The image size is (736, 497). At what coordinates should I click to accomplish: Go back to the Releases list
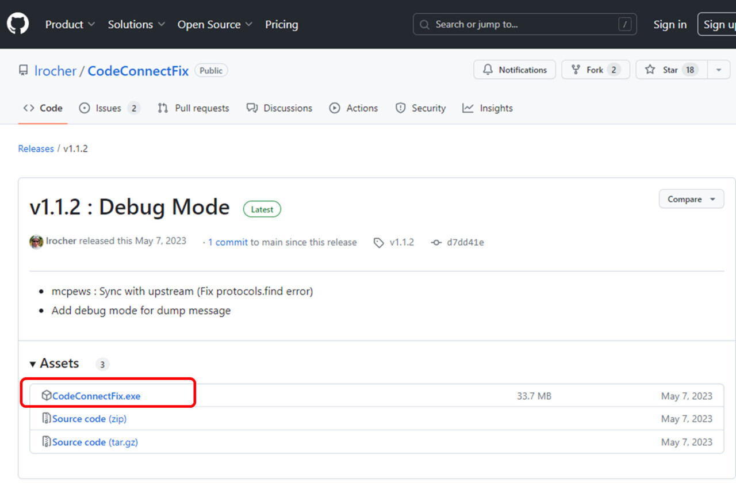point(36,148)
